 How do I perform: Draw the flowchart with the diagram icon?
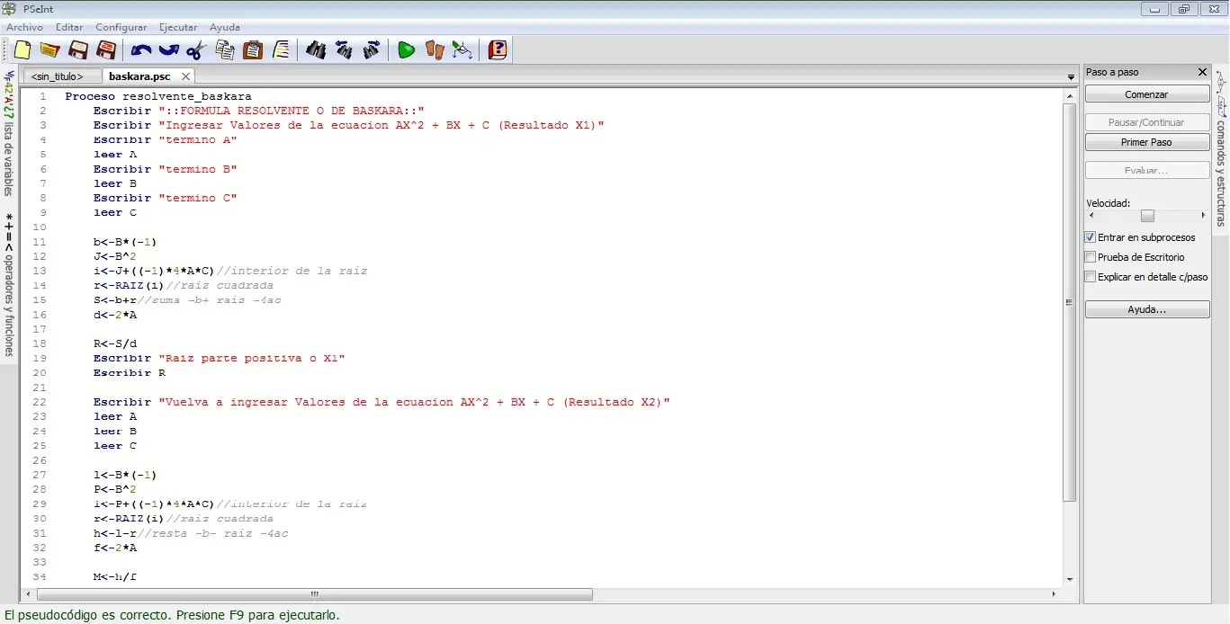462,50
